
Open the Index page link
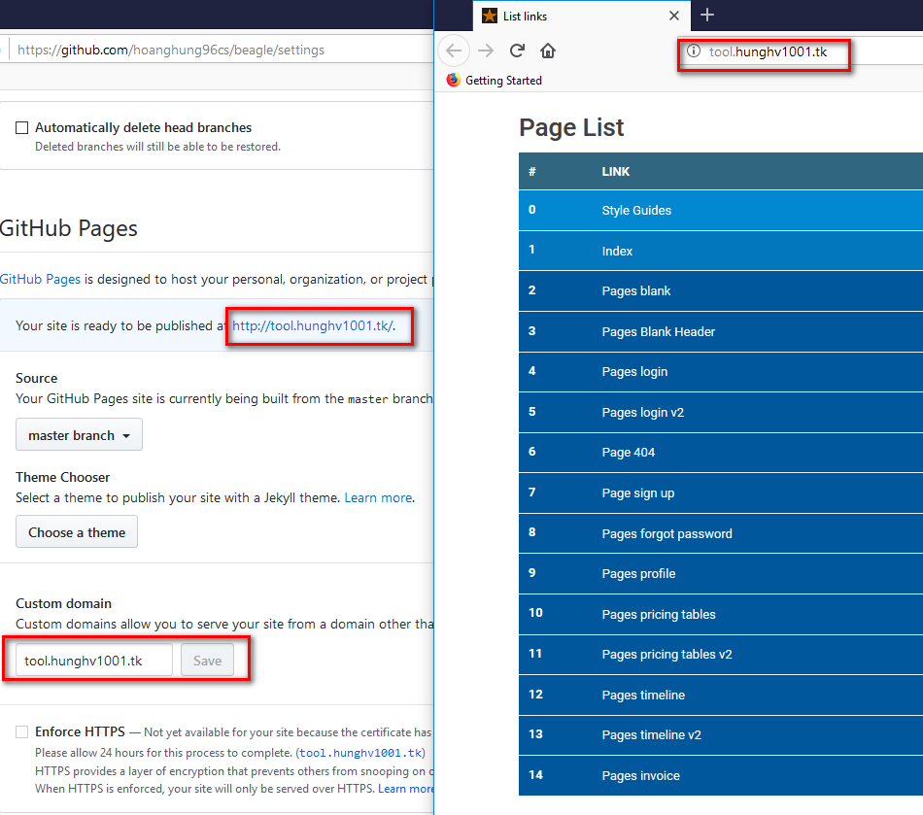pos(617,251)
